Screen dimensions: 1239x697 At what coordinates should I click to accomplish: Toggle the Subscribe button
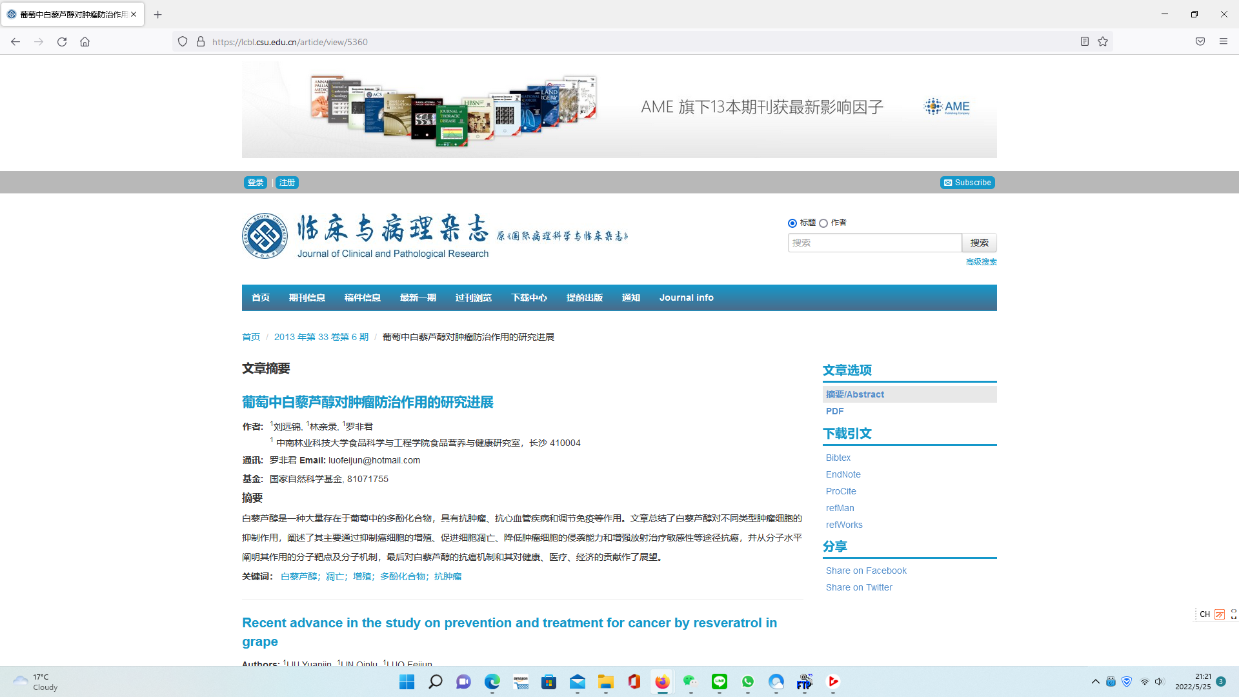click(x=967, y=182)
